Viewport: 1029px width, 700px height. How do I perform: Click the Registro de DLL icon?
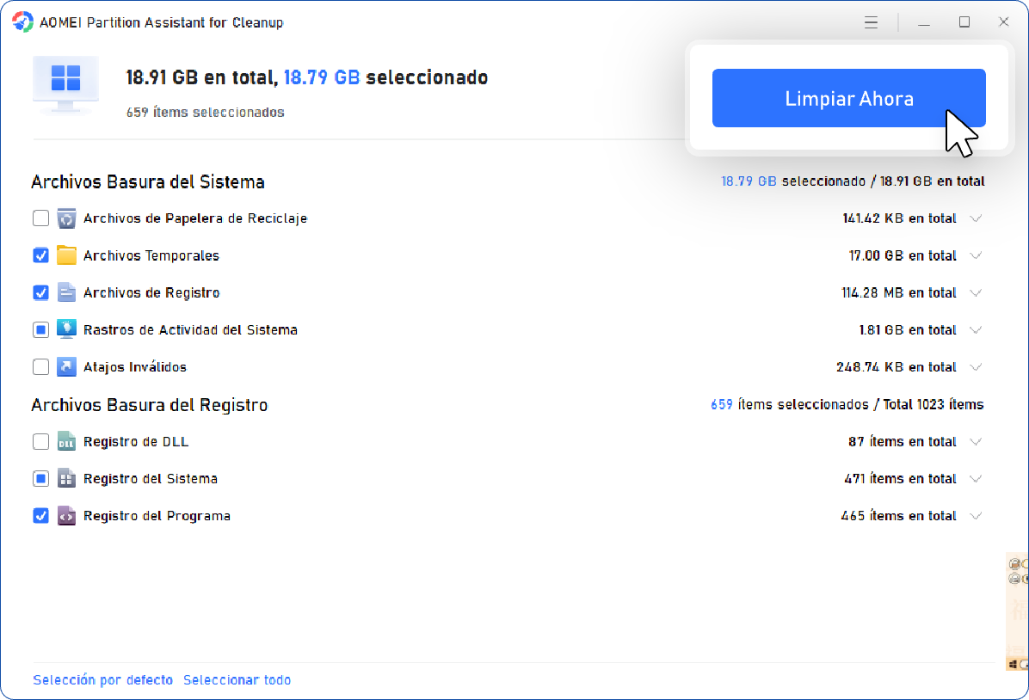tap(66, 441)
